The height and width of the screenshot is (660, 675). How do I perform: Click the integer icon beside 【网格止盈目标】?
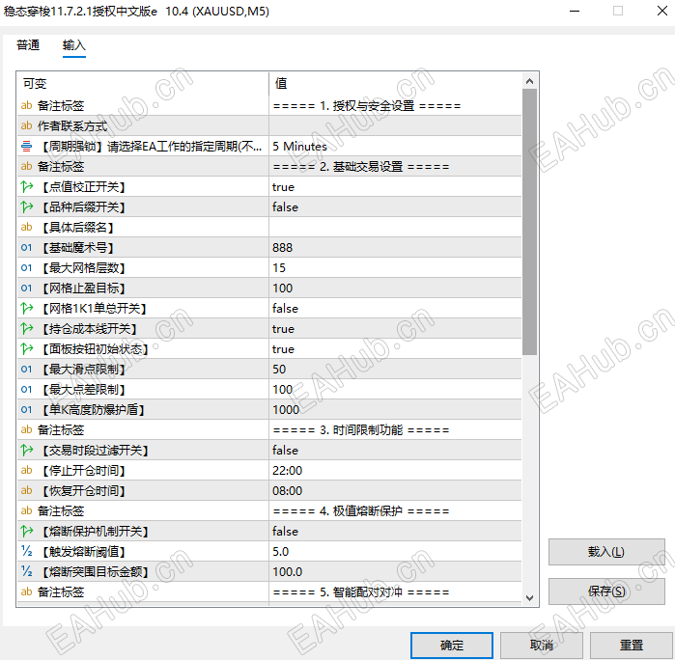click(26, 288)
